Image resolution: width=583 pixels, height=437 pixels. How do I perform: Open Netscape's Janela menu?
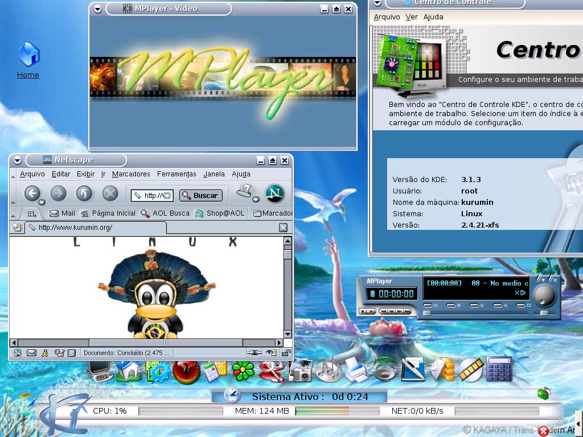point(214,174)
